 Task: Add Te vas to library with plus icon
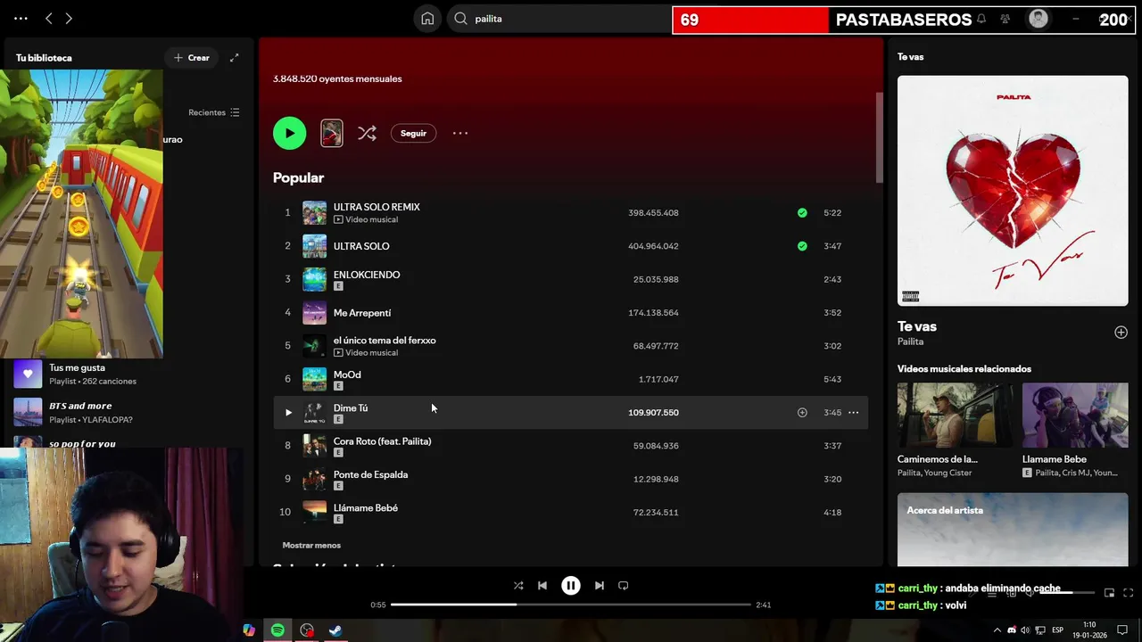point(1121,332)
